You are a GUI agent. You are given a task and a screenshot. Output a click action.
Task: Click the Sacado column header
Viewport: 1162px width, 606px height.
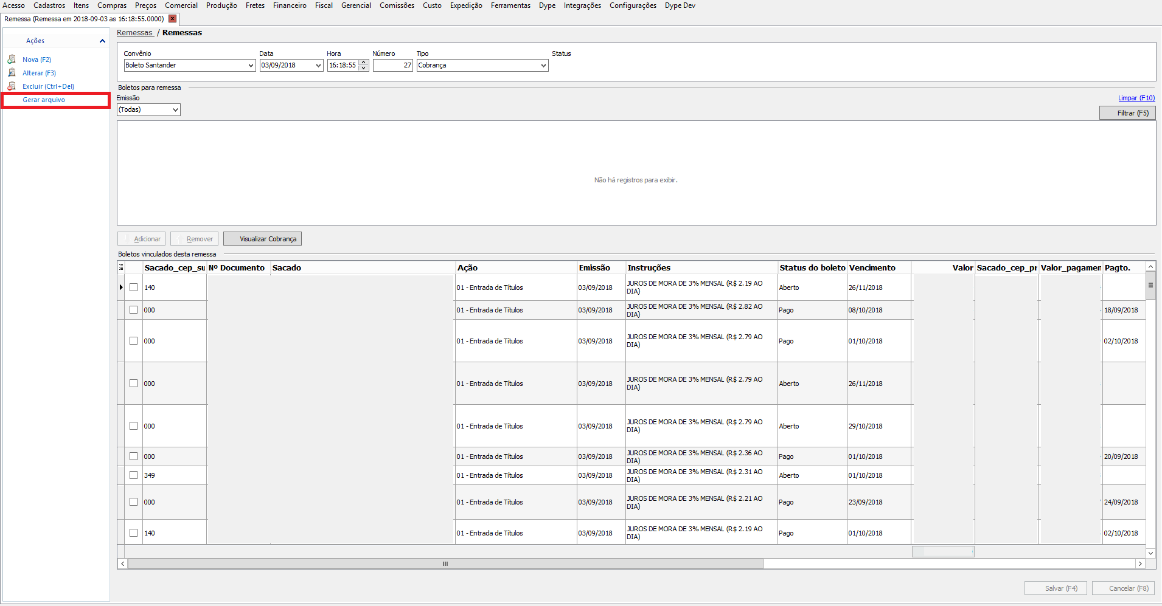tap(363, 268)
